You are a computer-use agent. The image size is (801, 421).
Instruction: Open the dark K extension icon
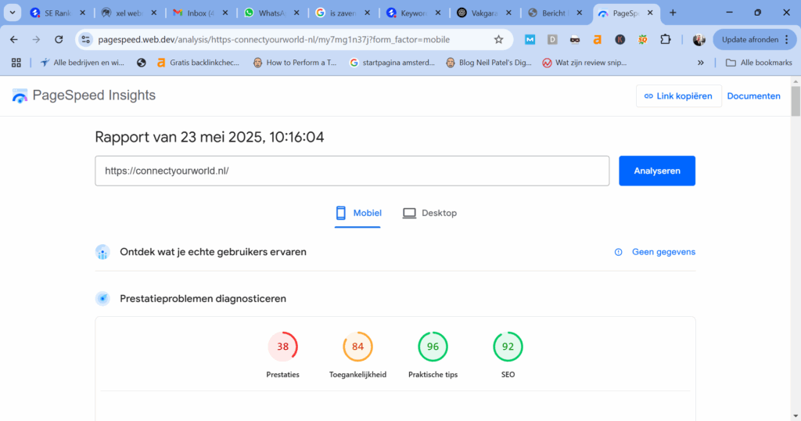point(620,39)
